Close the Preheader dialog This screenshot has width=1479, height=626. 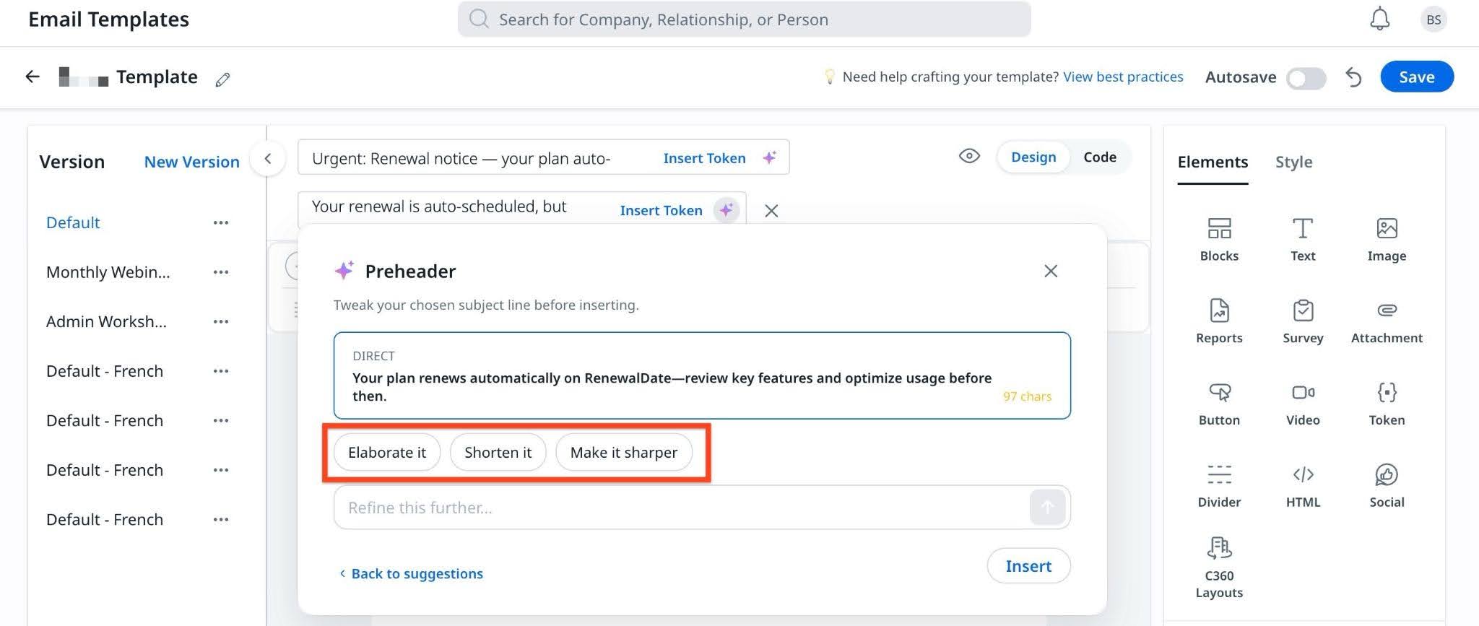1051,271
